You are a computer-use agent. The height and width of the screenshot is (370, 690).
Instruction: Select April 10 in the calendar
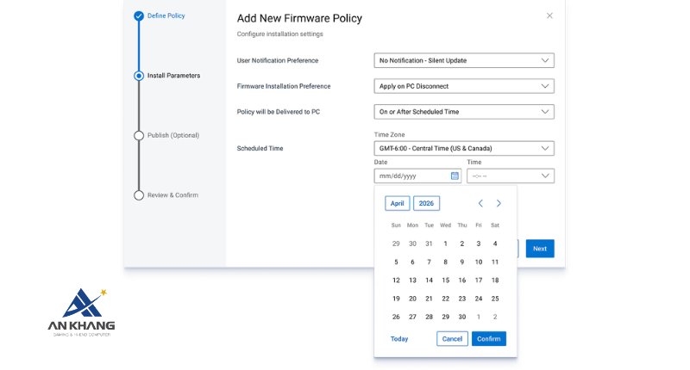point(479,262)
